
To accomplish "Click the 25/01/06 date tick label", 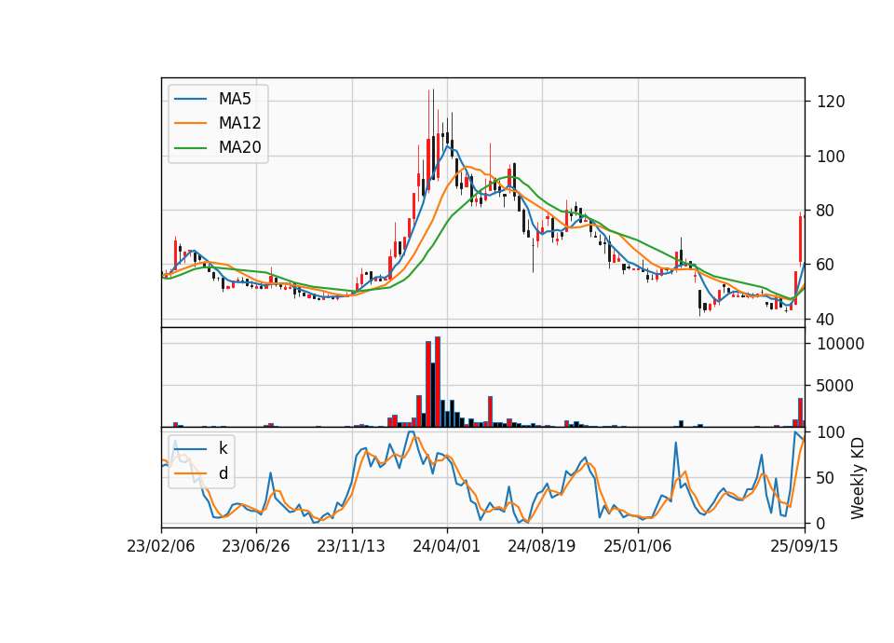I will [637, 546].
